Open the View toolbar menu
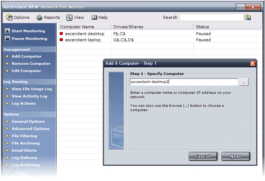The height and width of the screenshot is (181, 265). [x=75, y=17]
